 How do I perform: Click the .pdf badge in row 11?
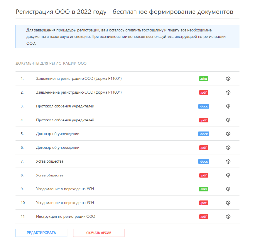click(204, 217)
